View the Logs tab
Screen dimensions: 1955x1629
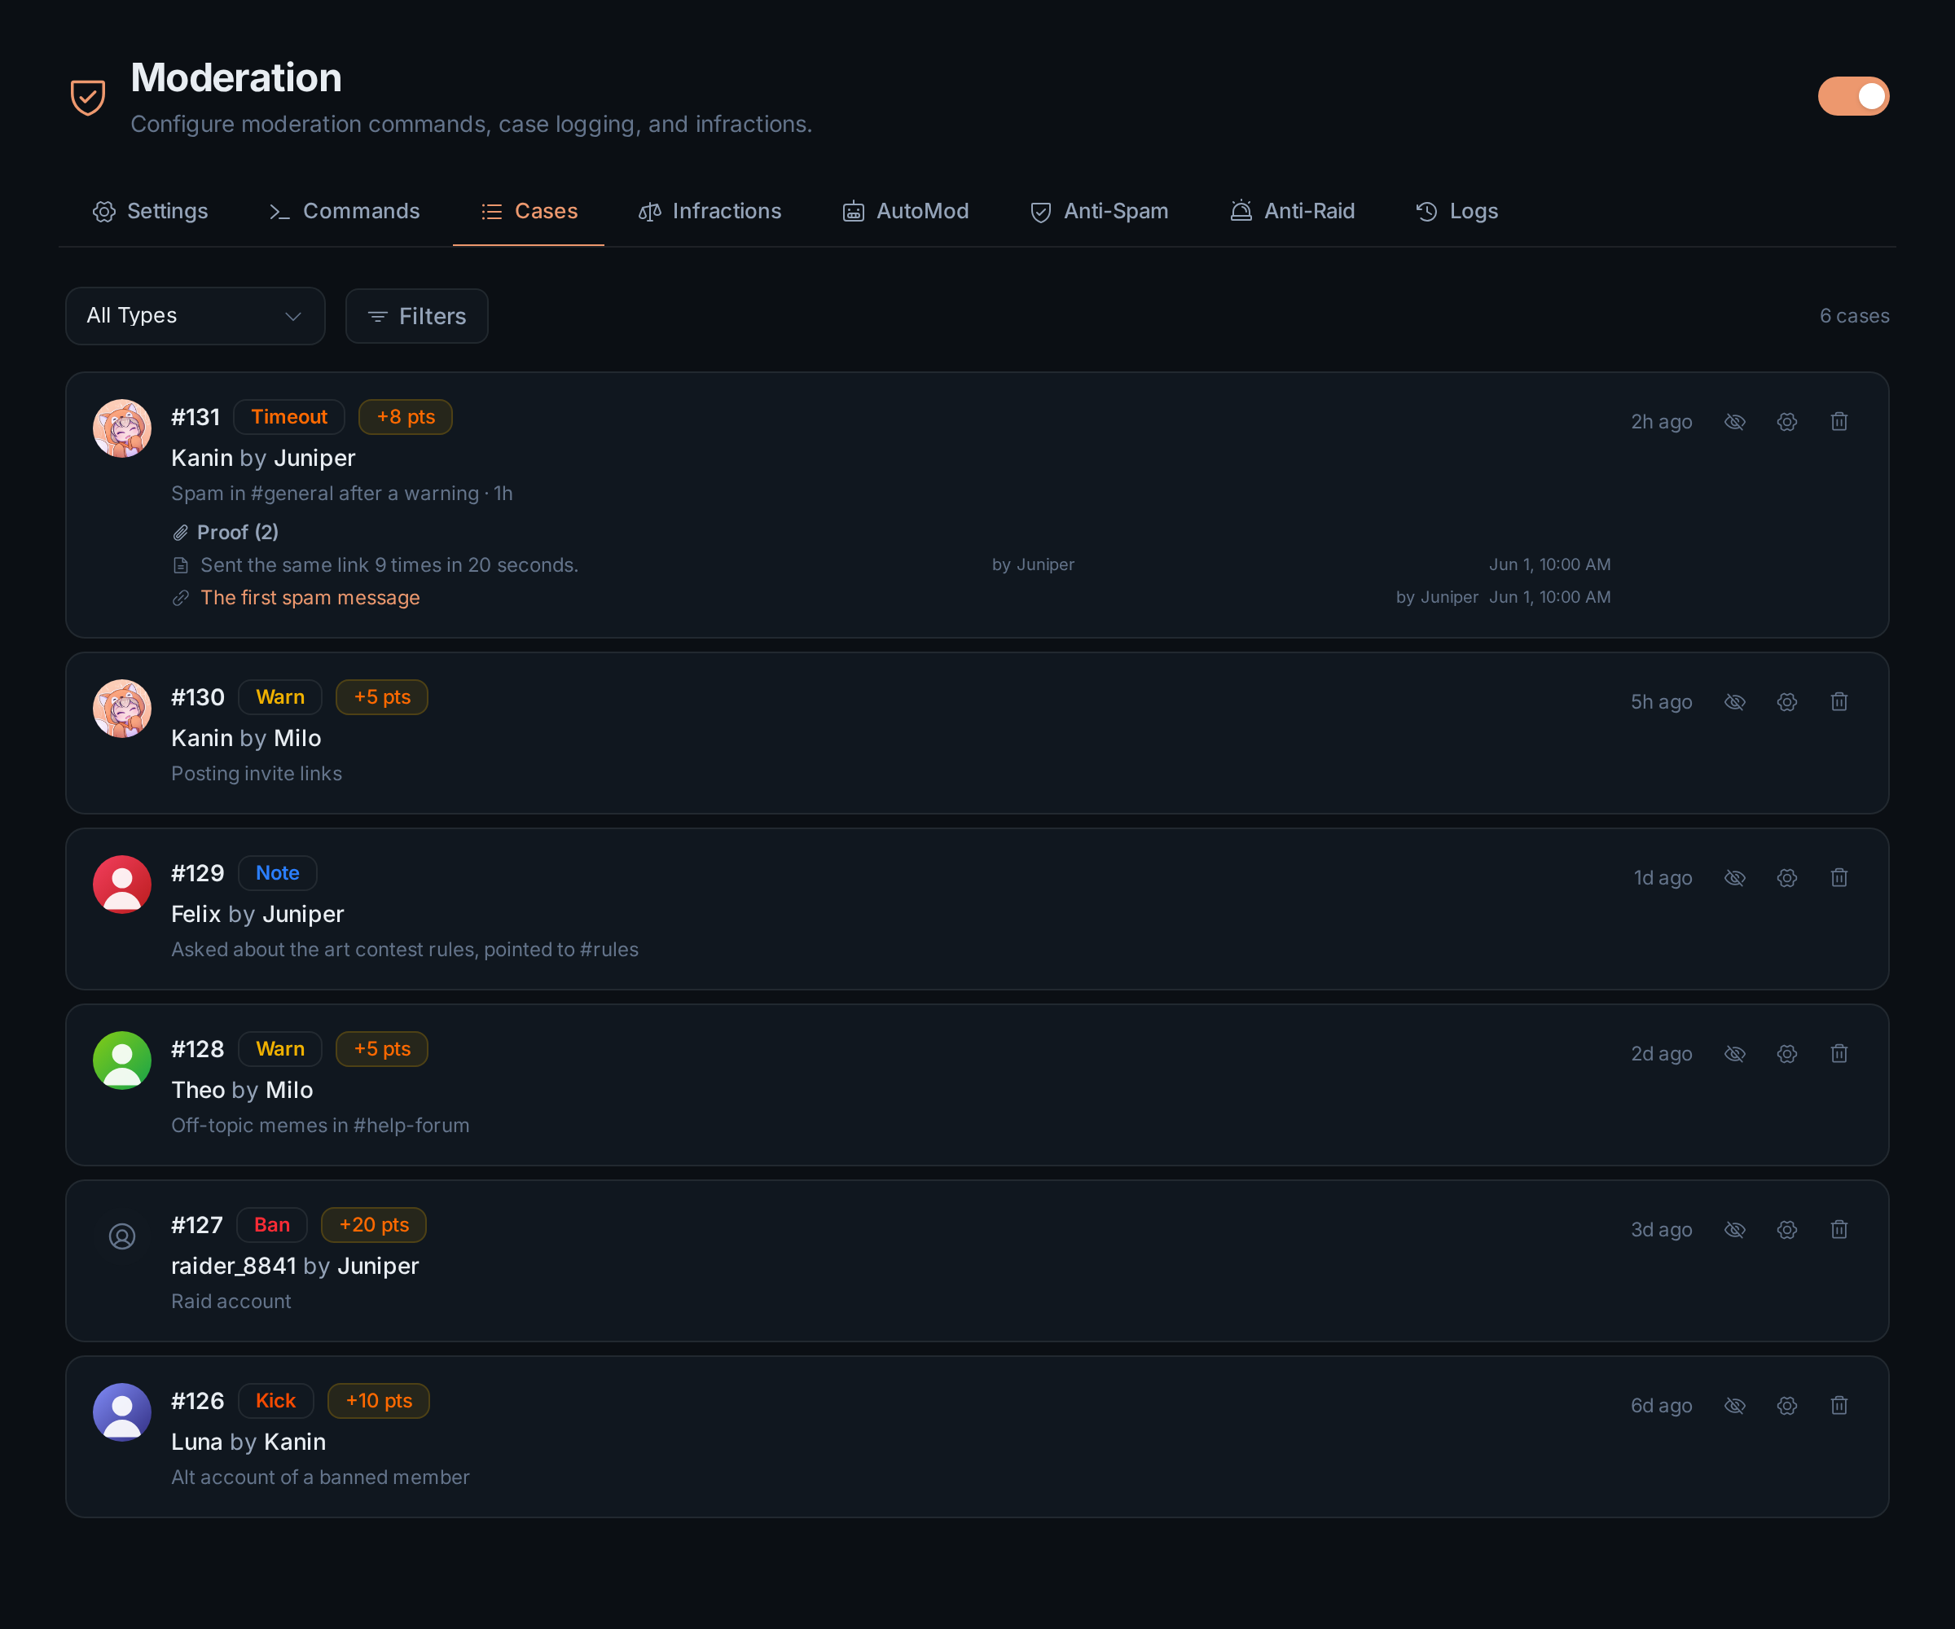point(1457,211)
